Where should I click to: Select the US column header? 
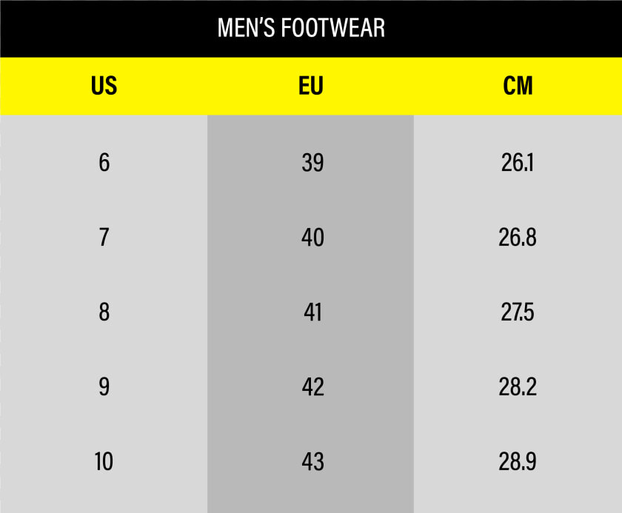tap(104, 86)
